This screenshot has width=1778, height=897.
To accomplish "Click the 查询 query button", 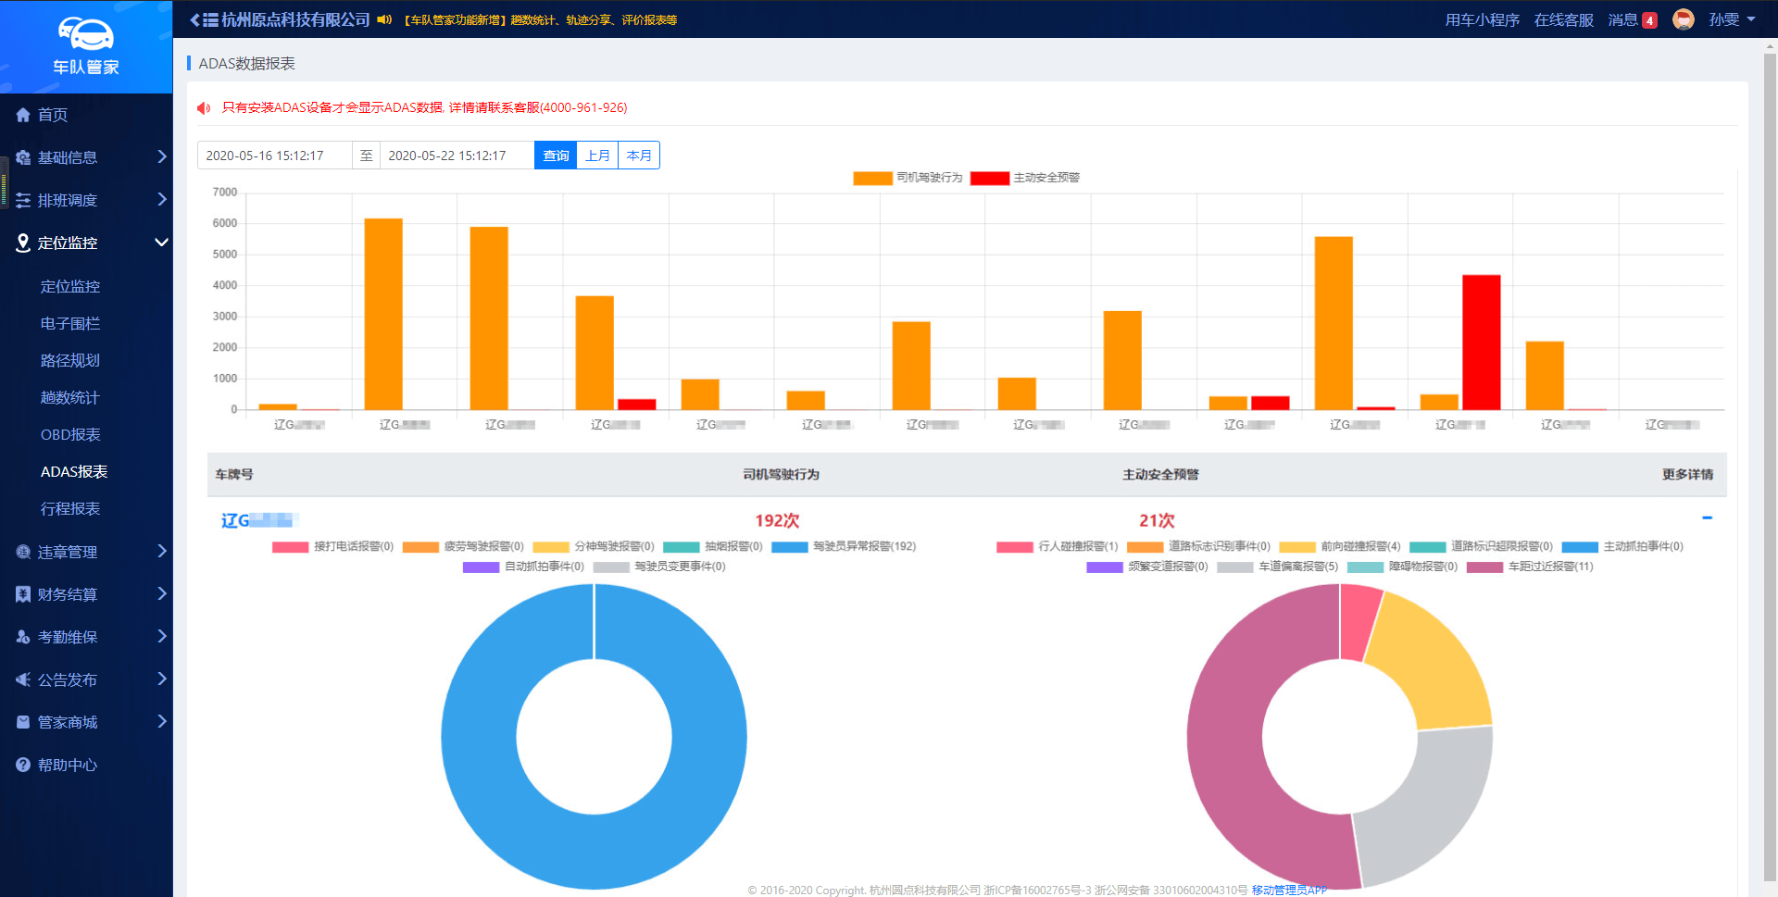I will (x=556, y=156).
